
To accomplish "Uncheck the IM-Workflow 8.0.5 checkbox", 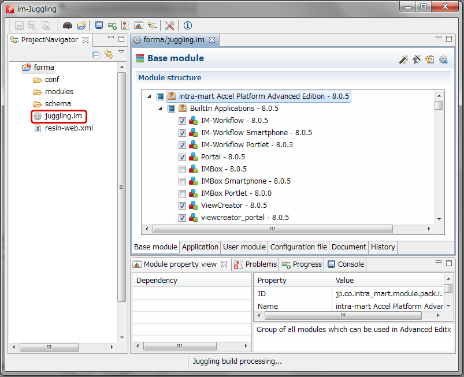I will tap(182, 121).
